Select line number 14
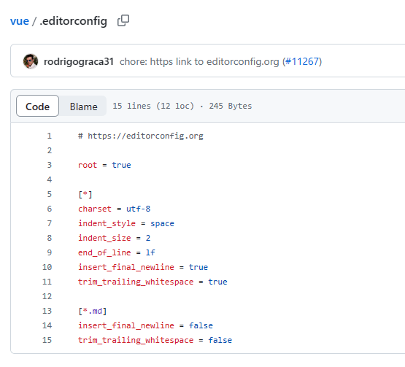 coord(47,325)
